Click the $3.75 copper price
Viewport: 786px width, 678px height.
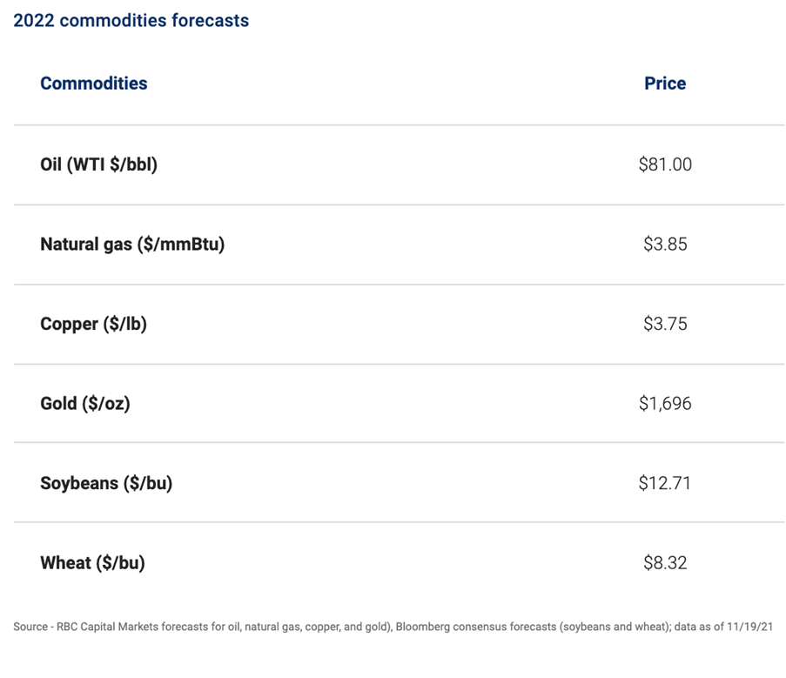(x=665, y=324)
